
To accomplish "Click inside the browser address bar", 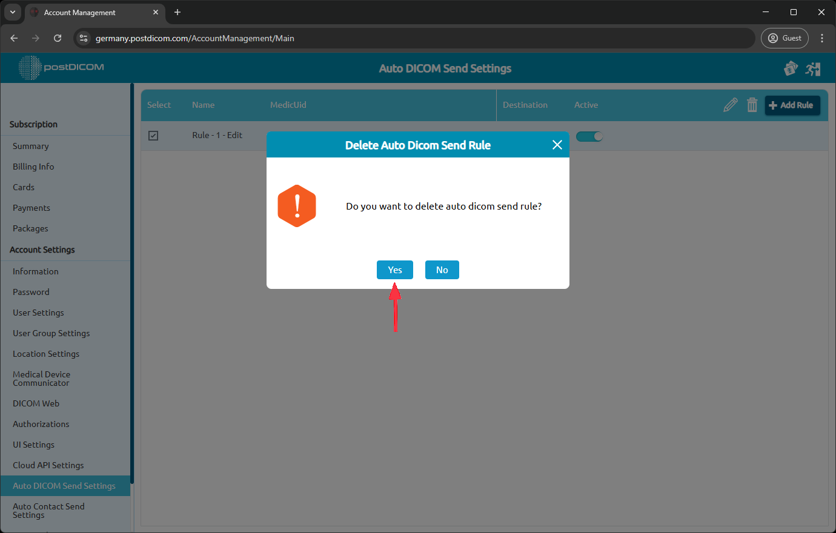I will tap(363, 38).
